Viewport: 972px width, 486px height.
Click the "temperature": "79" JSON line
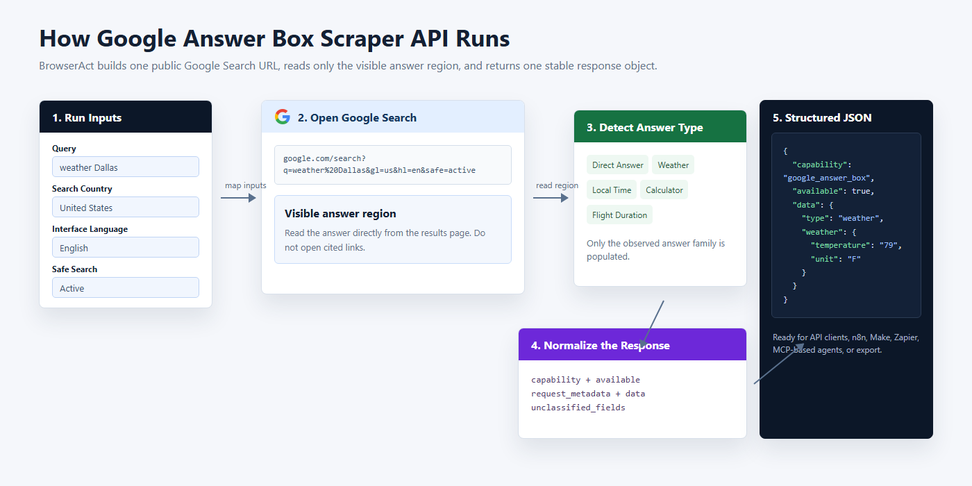click(x=856, y=245)
